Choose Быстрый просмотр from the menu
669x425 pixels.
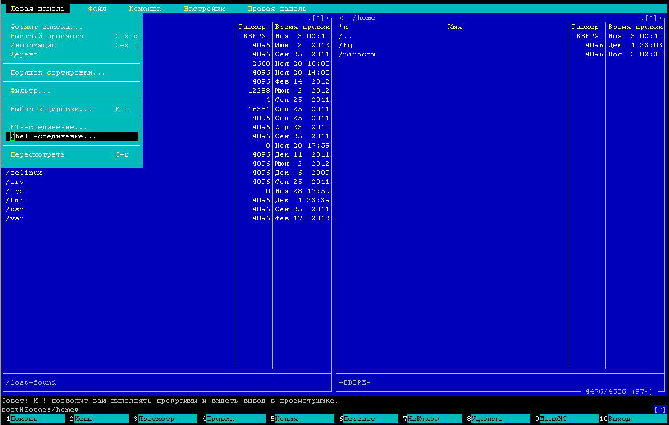[x=47, y=36]
